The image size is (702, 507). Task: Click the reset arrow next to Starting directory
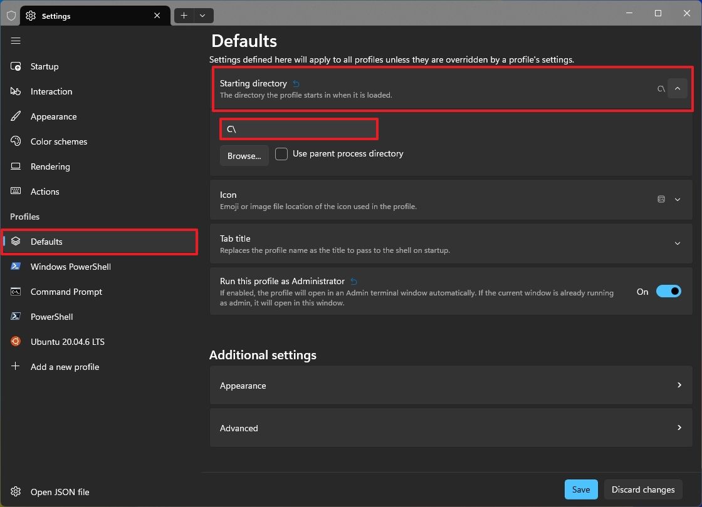pos(296,83)
